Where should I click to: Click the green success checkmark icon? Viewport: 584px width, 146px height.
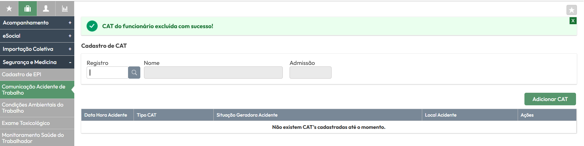point(92,26)
